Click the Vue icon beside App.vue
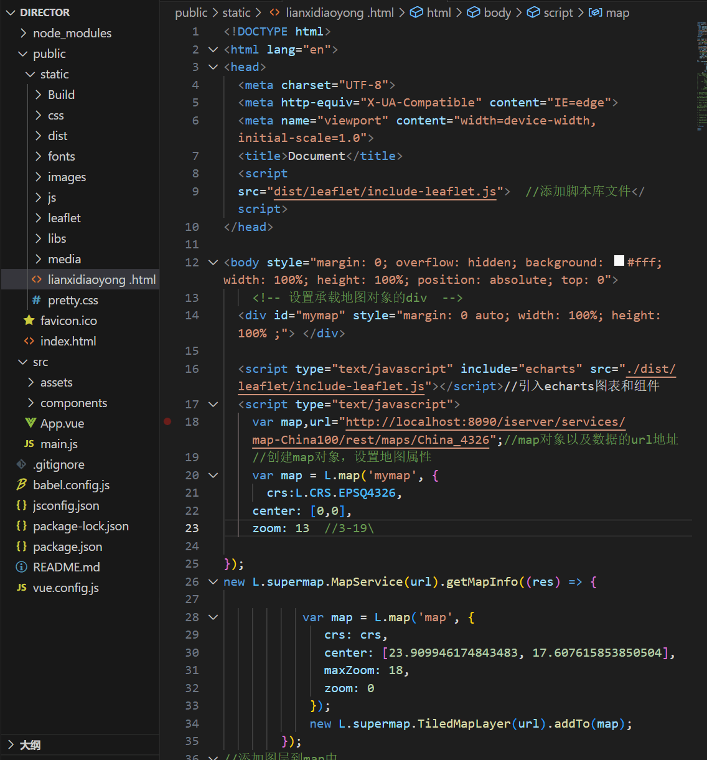The height and width of the screenshot is (760, 707). click(30, 423)
